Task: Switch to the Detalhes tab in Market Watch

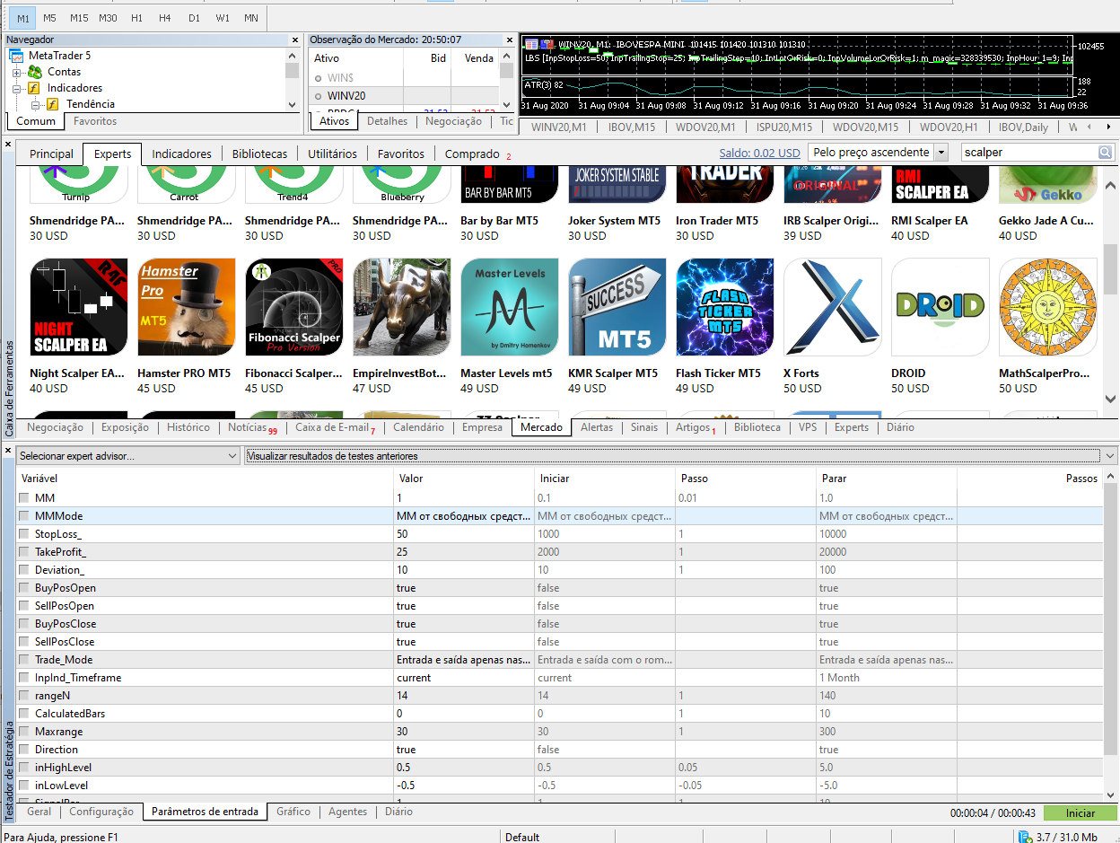Action: click(387, 121)
